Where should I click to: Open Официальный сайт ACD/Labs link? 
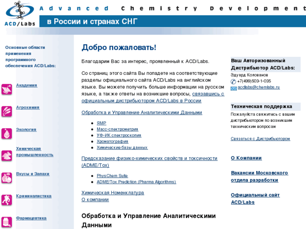click(x=255, y=199)
